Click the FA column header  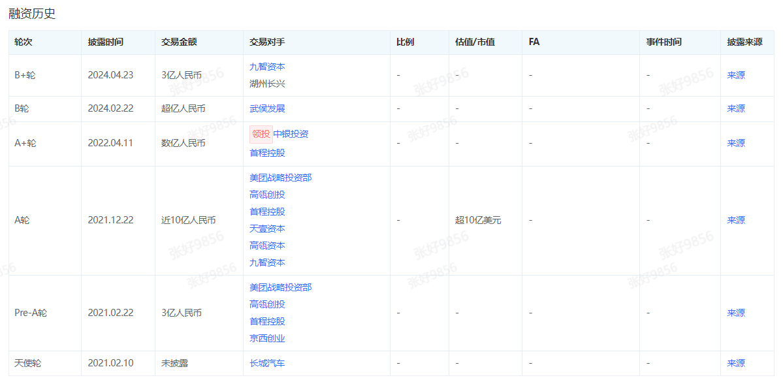534,42
